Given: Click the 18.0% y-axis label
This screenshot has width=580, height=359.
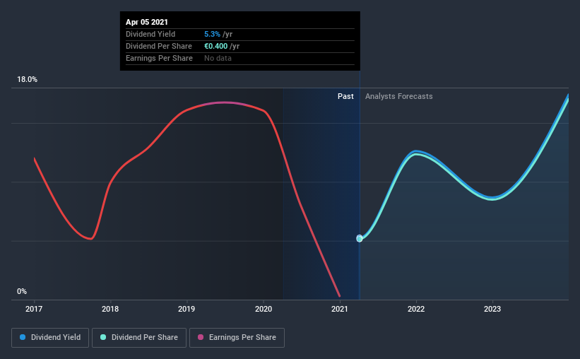Looking at the screenshot, I should pyautogui.click(x=27, y=79).
